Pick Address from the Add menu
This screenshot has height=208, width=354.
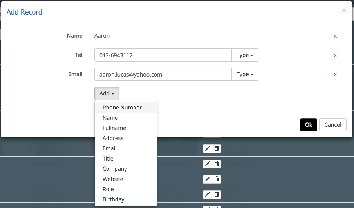(113, 138)
